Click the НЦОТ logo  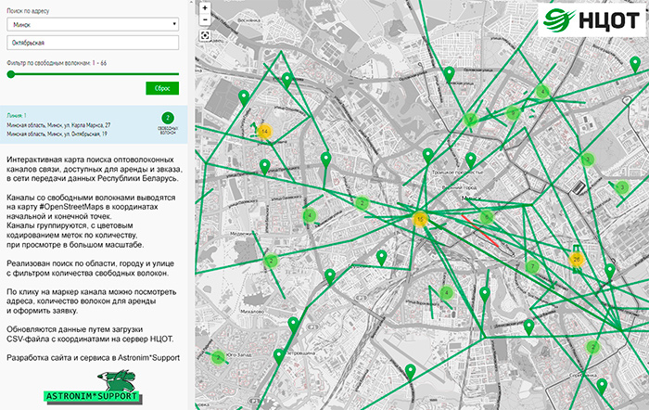(x=590, y=19)
